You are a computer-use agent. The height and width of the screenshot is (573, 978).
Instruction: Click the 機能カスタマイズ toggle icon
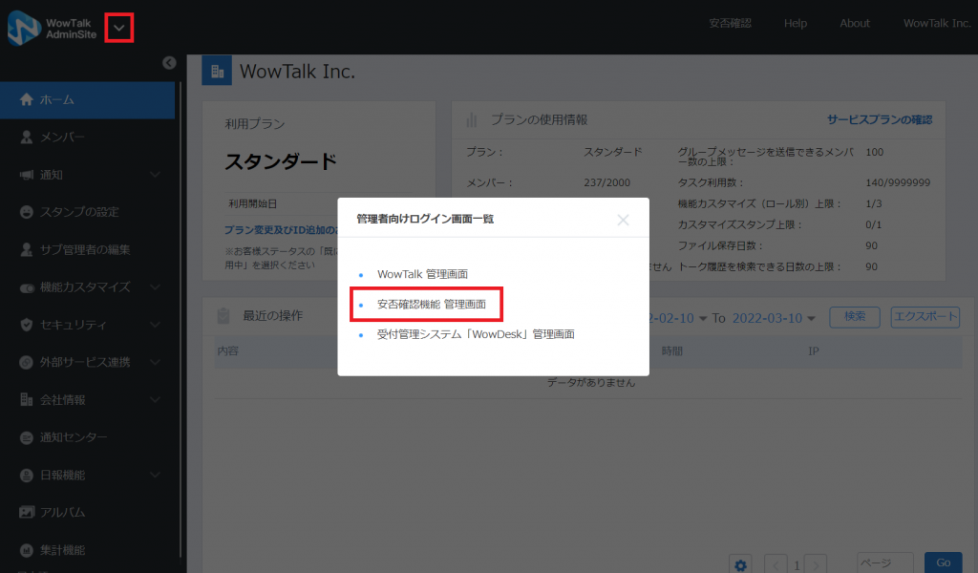[x=27, y=288]
